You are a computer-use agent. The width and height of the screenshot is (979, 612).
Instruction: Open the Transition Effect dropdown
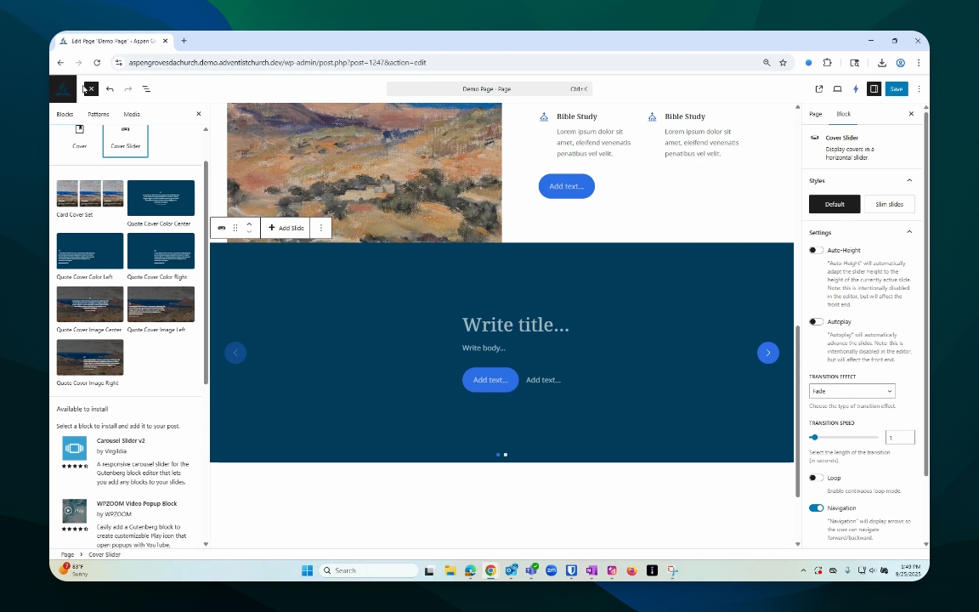click(852, 391)
